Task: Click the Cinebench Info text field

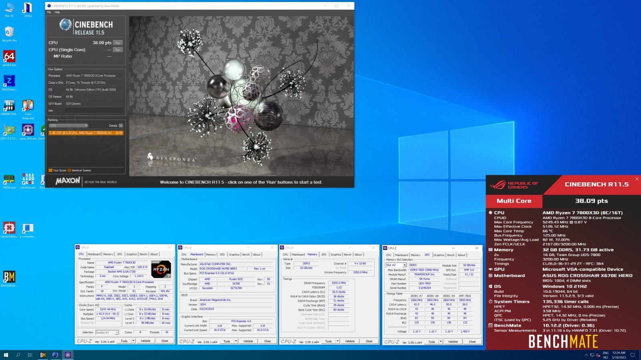Action: 94,110
